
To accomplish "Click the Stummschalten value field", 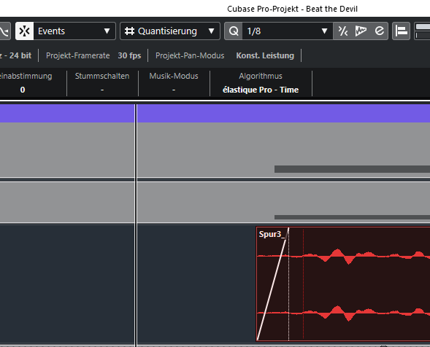I will point(102,90).
